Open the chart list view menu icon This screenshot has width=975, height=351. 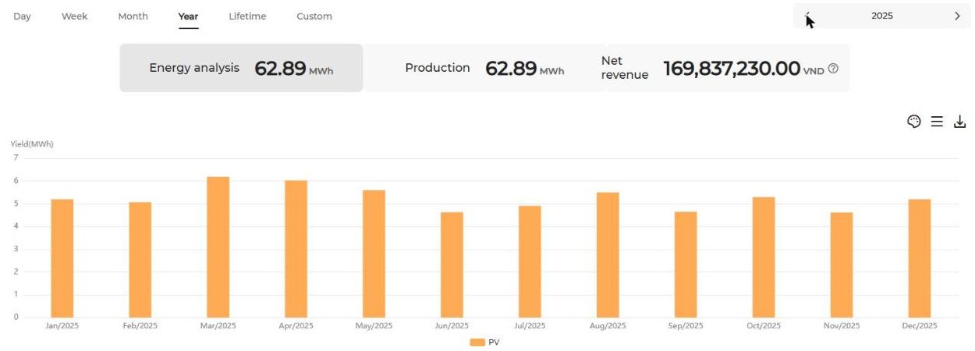pyautogui.click(x=937, y=122)
